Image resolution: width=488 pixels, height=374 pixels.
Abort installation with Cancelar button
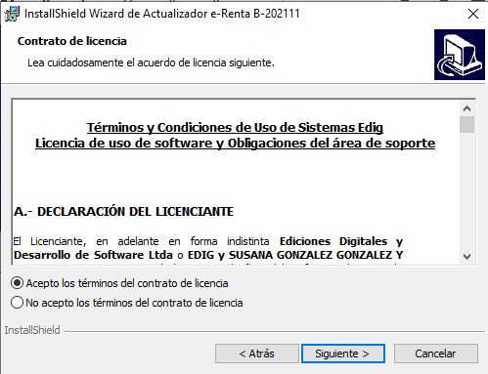click(x=436, y=353)
